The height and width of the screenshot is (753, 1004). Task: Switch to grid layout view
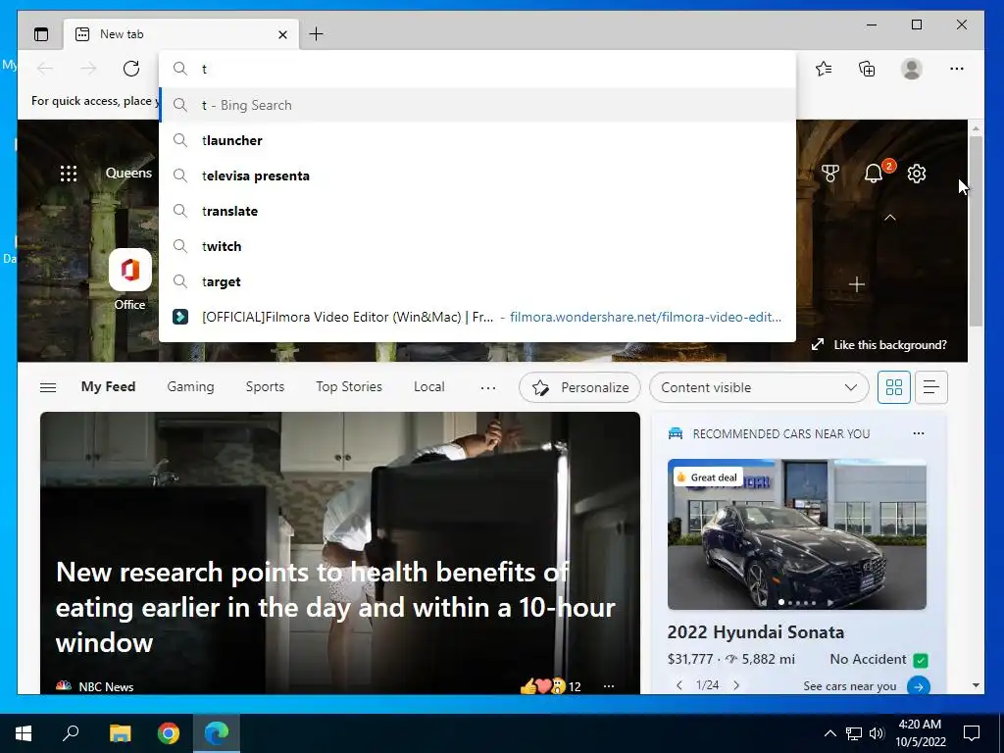point(894,387)
